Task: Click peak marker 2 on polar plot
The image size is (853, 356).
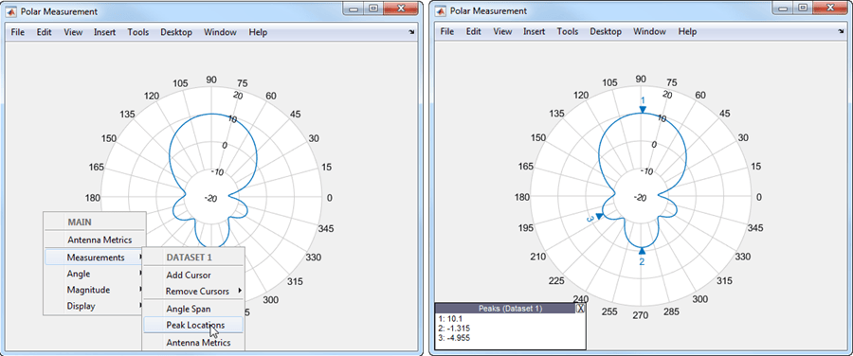Action: pyautogui.click(x=642, y=251)
